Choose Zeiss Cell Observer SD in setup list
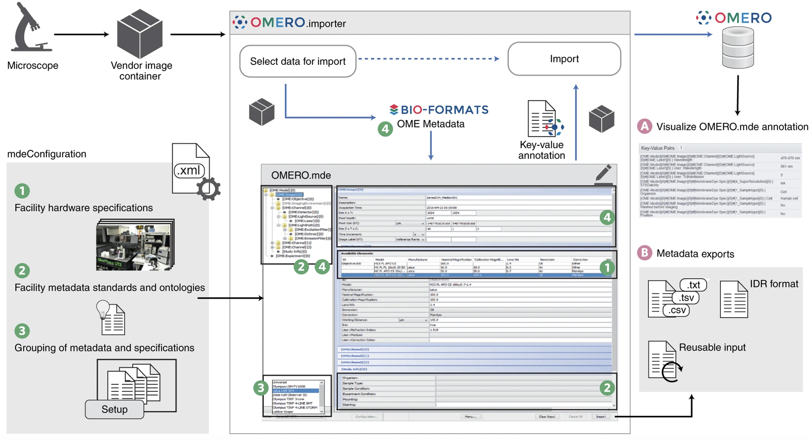This screenshot has height=440, width=810. (x=295, y=395)
